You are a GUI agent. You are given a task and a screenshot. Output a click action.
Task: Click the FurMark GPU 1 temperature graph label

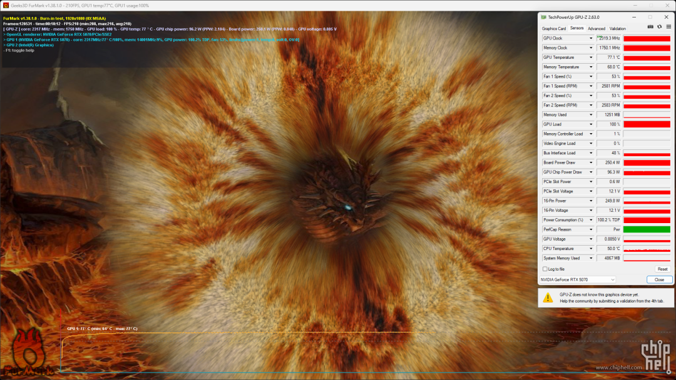102,328
